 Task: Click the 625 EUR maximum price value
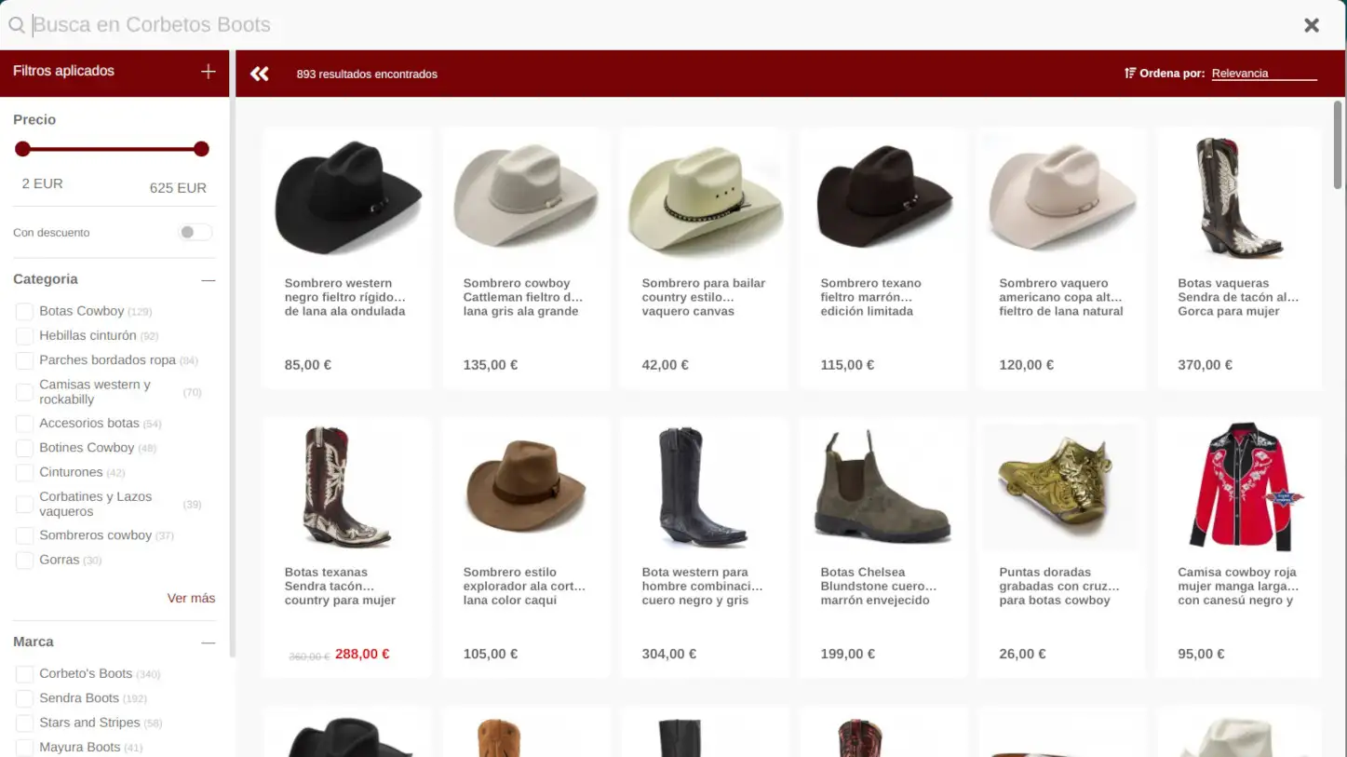pos(178,188)
